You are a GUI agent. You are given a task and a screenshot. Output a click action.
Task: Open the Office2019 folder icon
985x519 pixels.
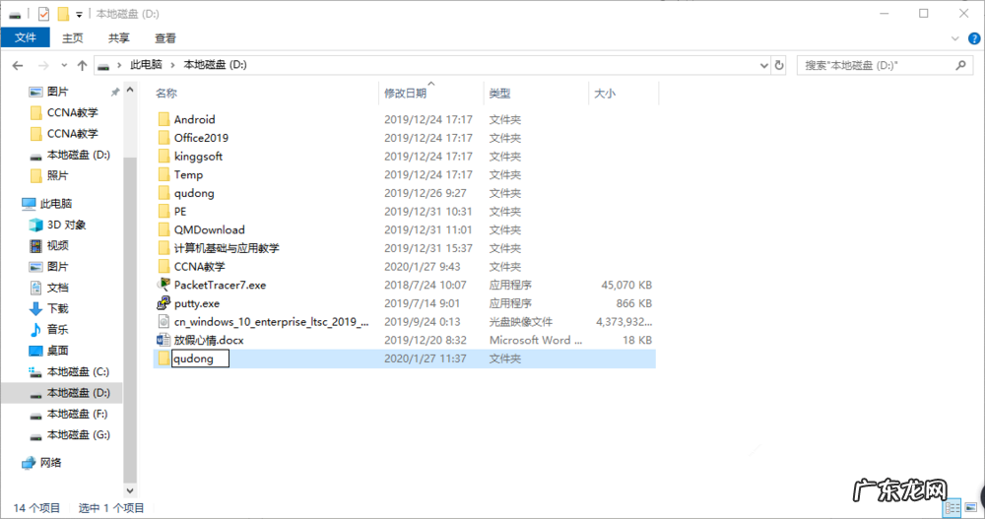point(164,138)
